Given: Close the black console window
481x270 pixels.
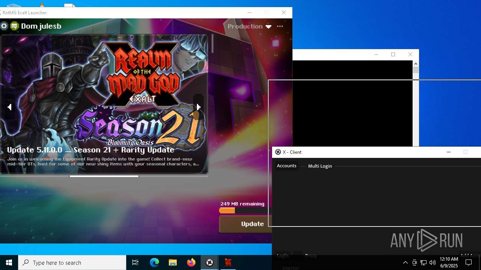Looking at the screenshot, I should (410, 54).
